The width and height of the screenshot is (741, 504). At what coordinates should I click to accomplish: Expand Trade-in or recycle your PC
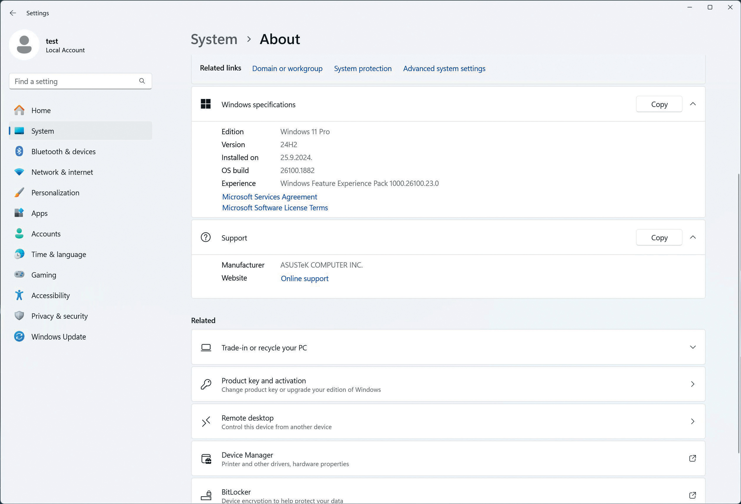693,347
